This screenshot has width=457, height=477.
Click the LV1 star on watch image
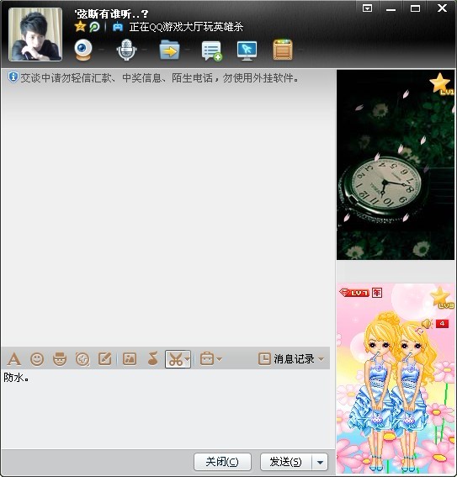point(442,84)
